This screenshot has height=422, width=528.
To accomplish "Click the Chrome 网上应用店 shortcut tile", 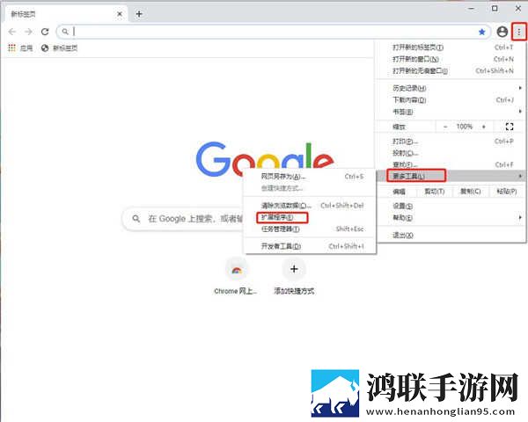I will (x=236, y=277).
